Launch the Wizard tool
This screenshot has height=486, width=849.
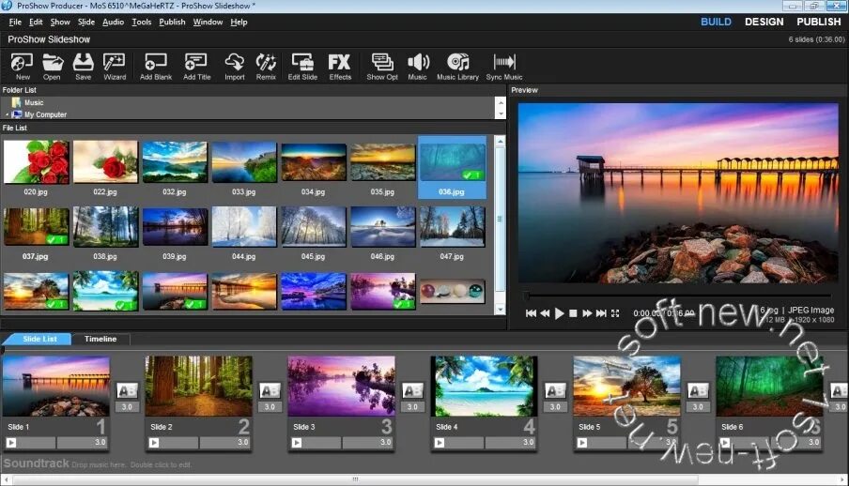[x=115, y=67]
